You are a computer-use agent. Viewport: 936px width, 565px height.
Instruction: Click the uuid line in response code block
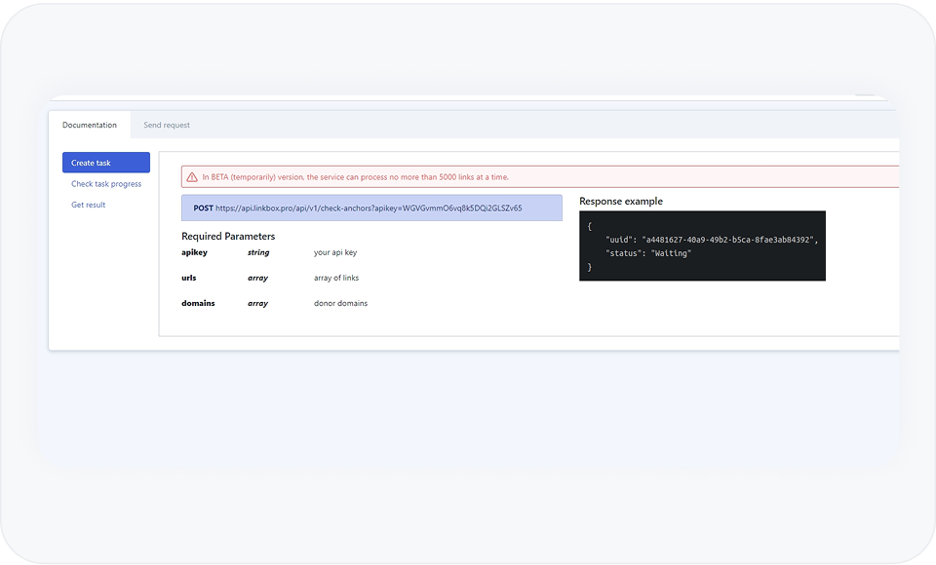point(712,240)
